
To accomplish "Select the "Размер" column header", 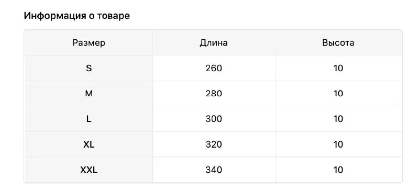I will pyautogui.click(x=89, y=43).
